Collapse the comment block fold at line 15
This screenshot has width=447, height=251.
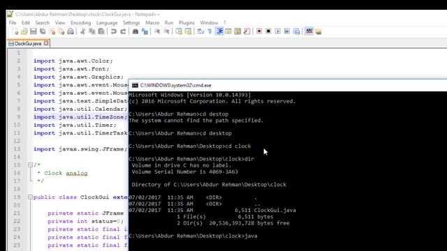point(30,165)
